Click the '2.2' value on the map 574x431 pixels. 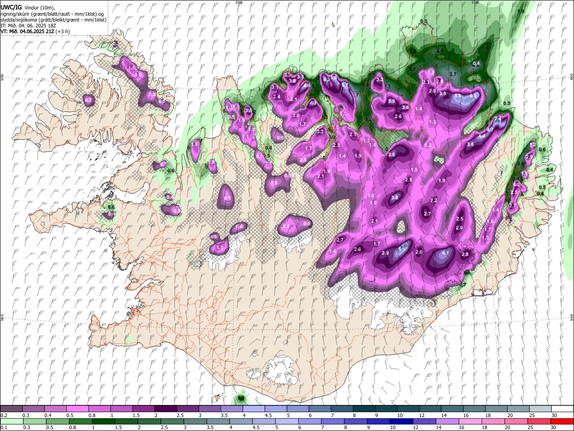pos(434,200)
